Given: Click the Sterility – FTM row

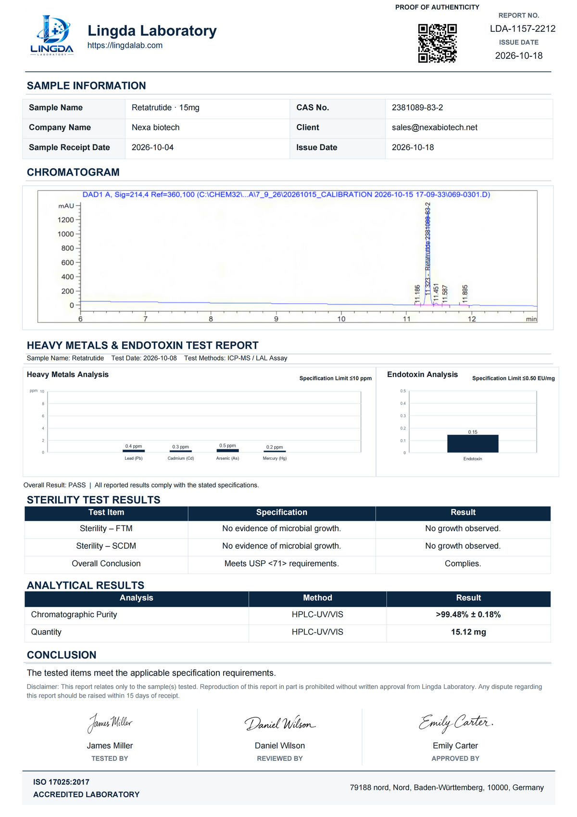Looking at the screenshot, I should click(288, 529).
